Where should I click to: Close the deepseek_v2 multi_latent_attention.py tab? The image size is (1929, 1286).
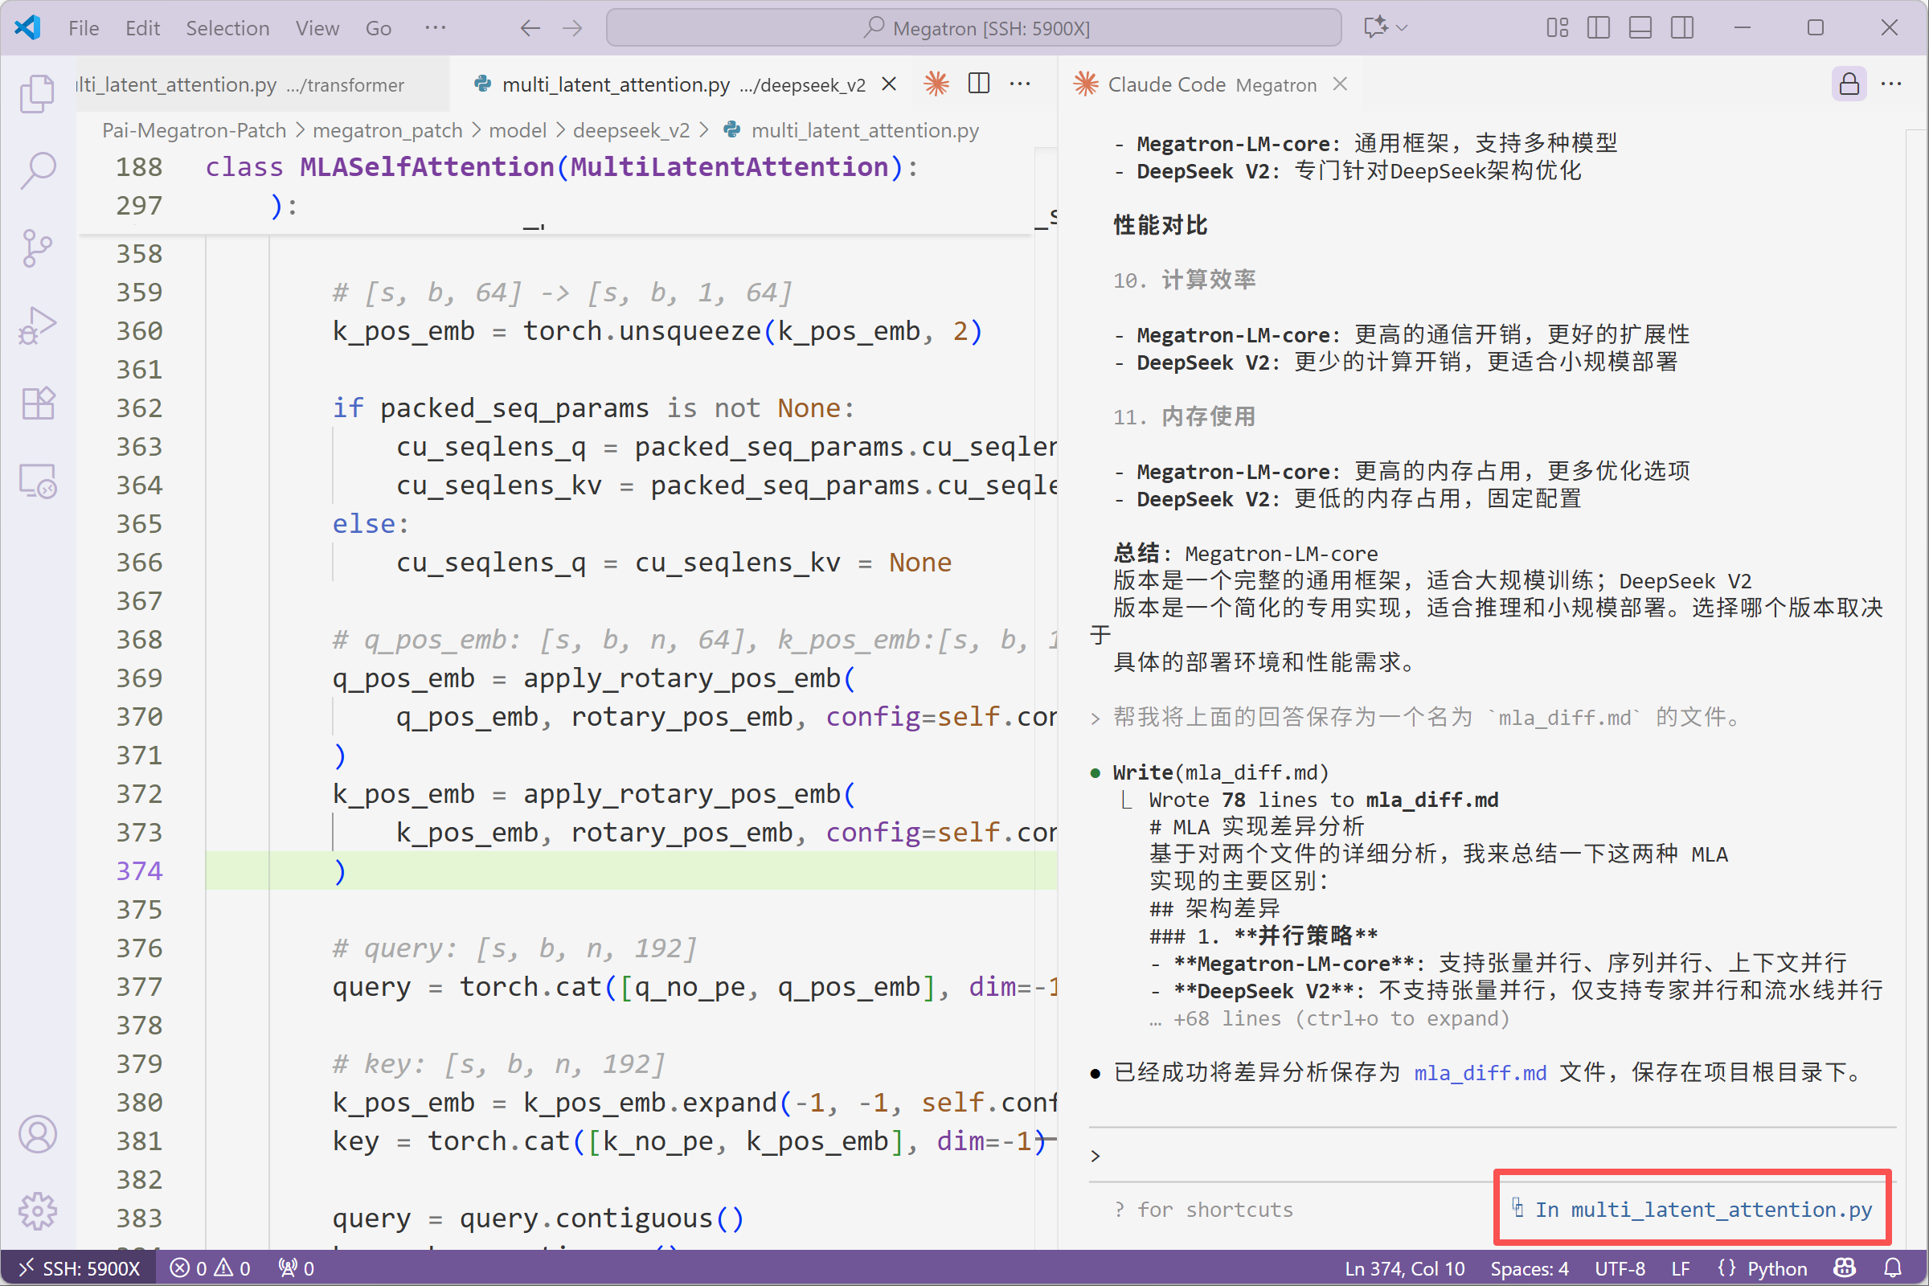pyautogui.click(x=888, y=84)
